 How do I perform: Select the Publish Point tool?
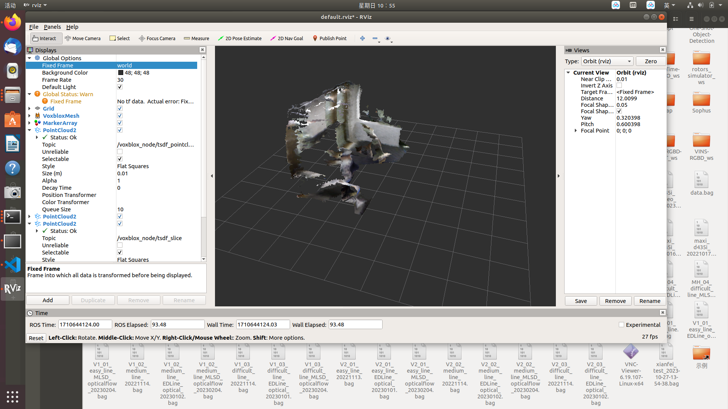click(329, 38)
